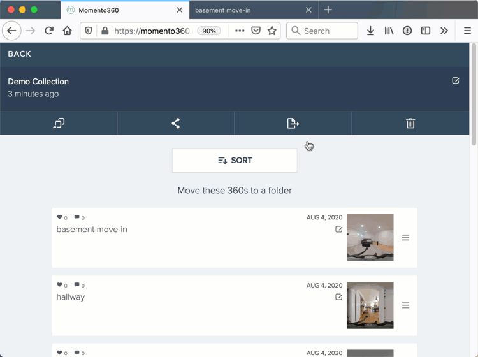Viewport: 478px width, 357px height.
Task: Go back with the browser back arrow
Action: click(11, 31)
